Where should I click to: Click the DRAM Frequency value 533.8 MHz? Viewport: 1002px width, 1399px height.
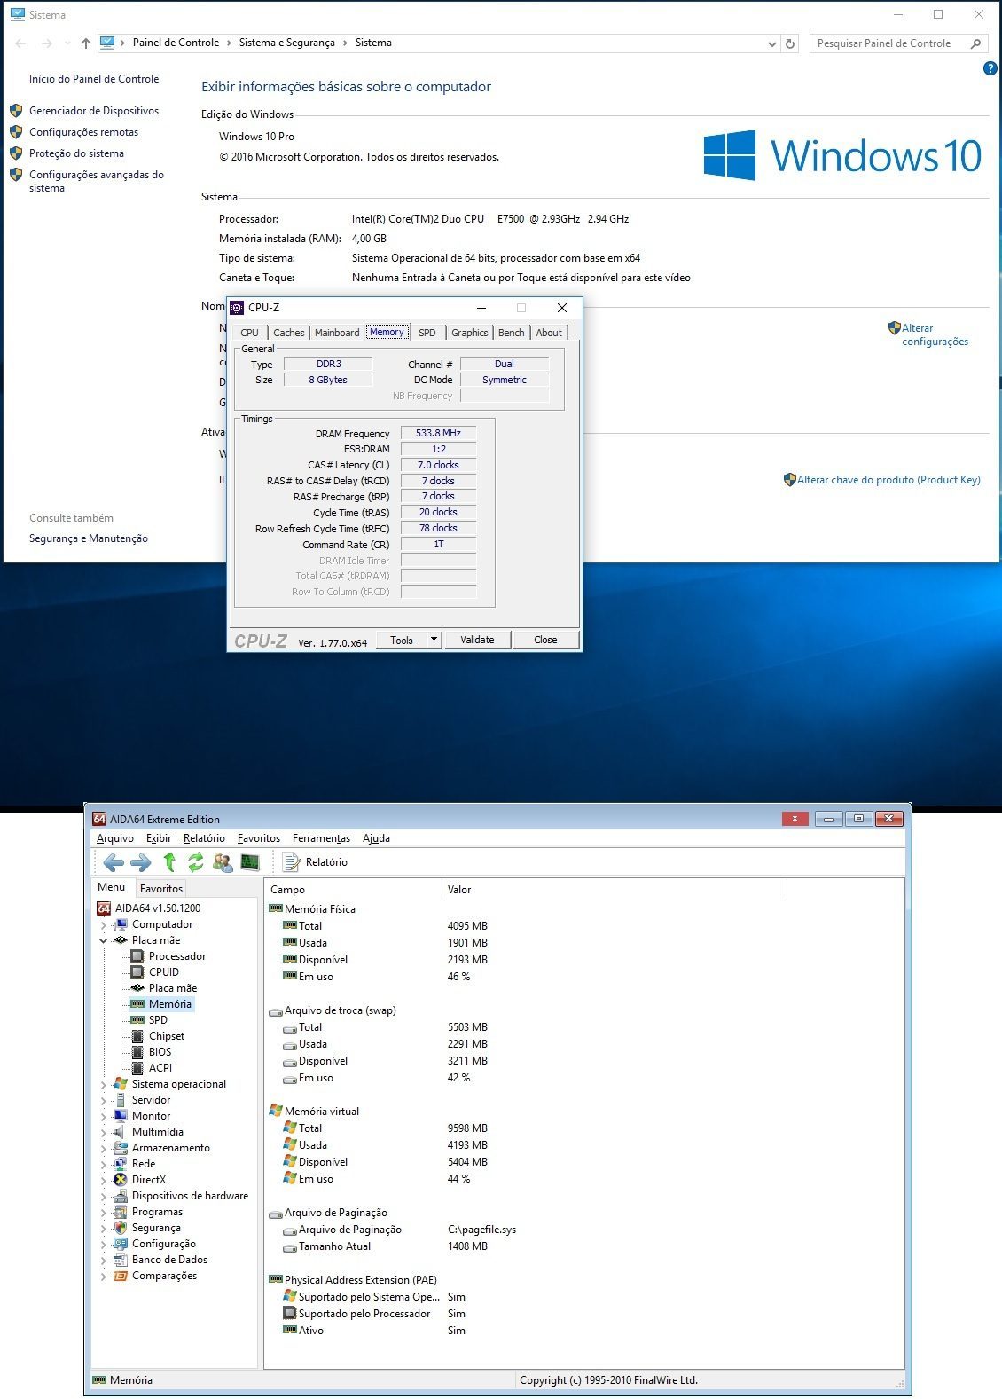coord(438,433)
